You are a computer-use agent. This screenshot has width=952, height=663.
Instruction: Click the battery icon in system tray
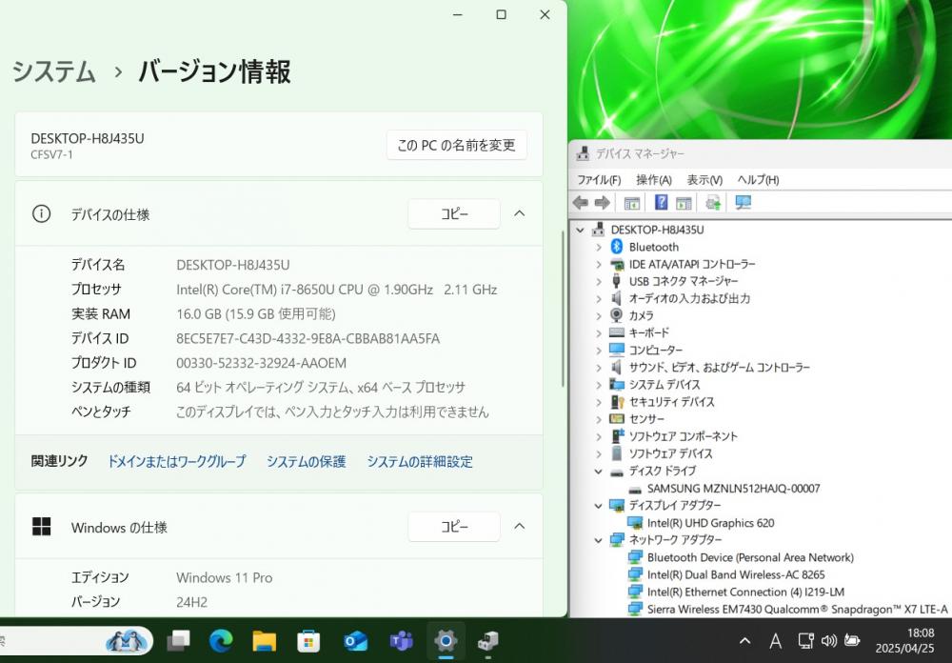coord(852,640)
